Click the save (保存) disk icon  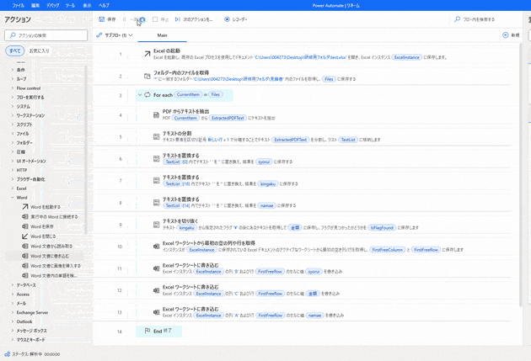pyautogui.click(x=102, y=19)
